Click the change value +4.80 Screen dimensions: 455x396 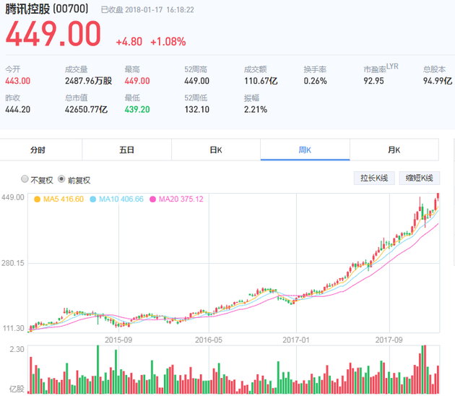point(129,42)
